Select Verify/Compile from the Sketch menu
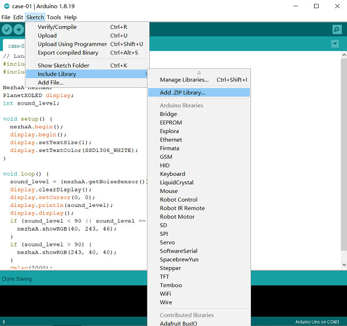The width and height of the screenshot is (347, 326). coord(87,27)
